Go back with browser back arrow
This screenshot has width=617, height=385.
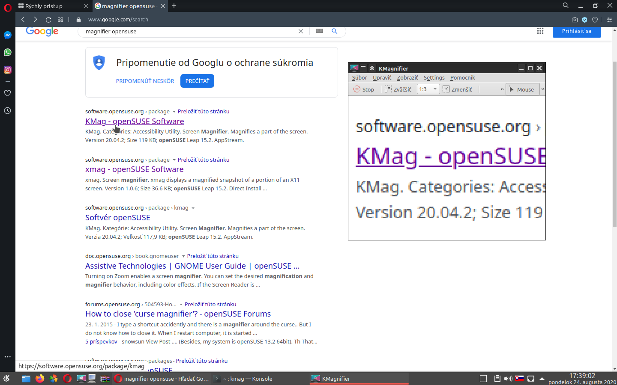pos(23,19)
